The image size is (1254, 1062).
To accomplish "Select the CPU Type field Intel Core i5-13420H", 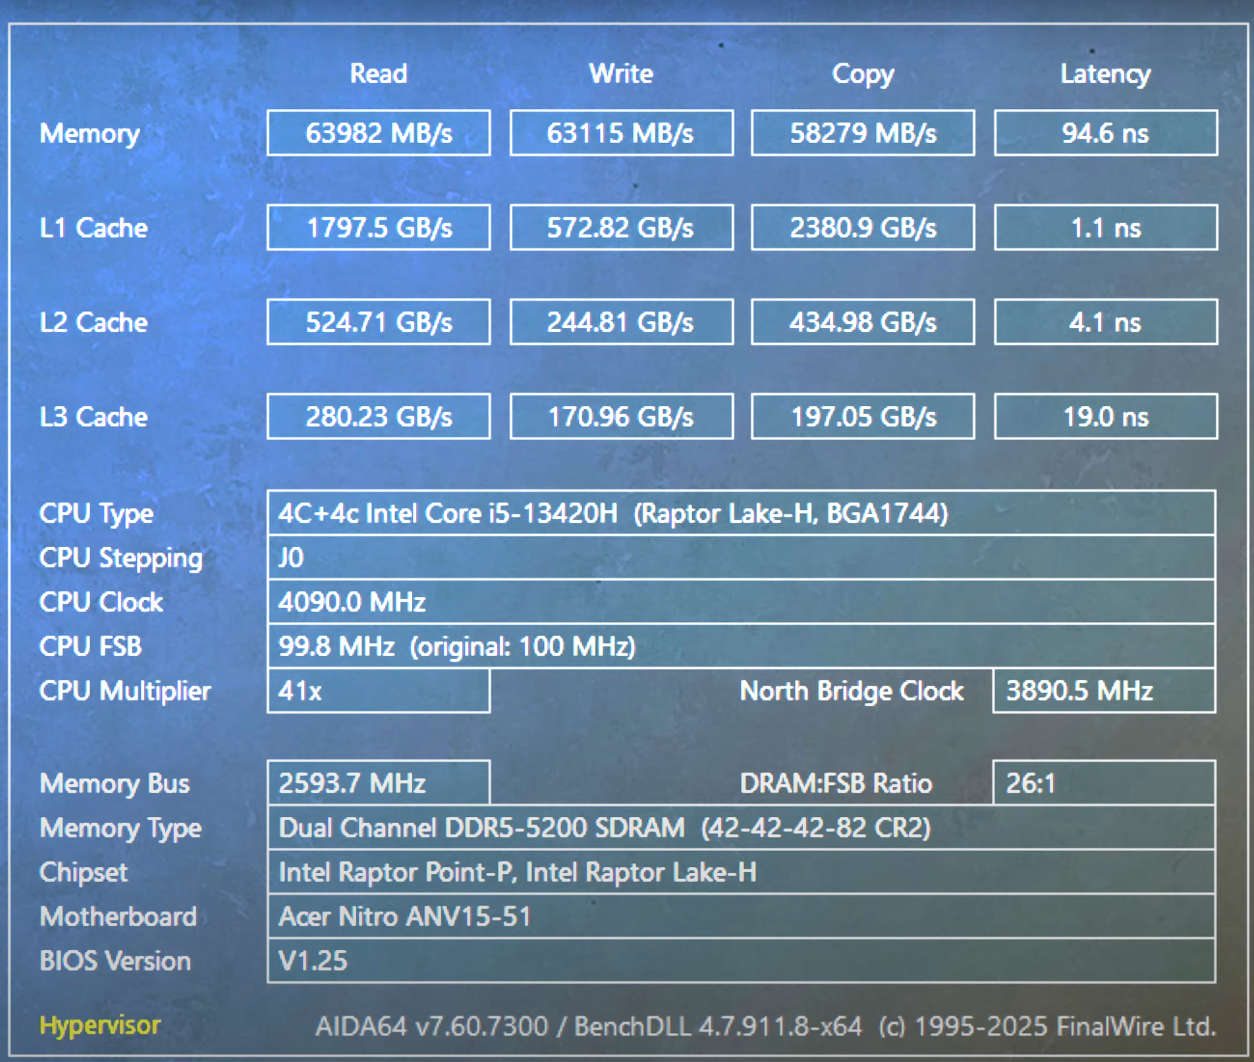I will coord(741,513).
